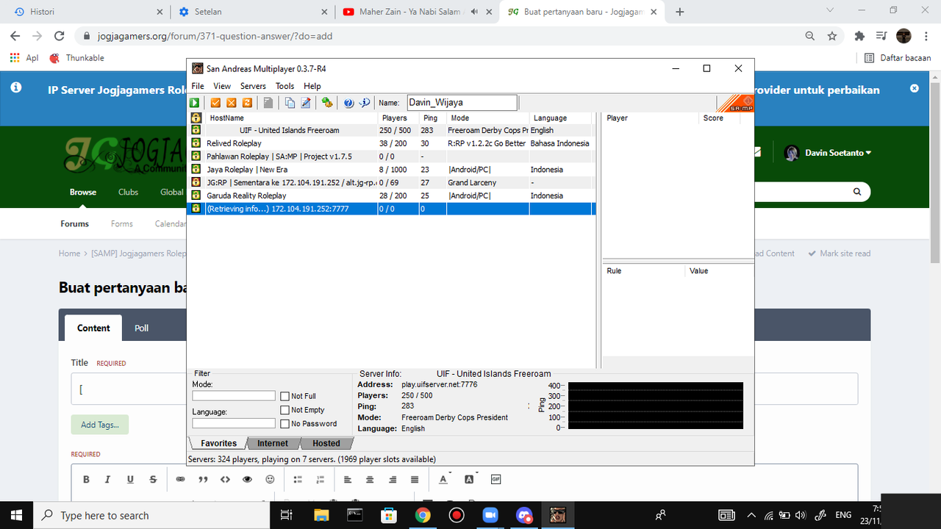941x529 pixels.
Task: Click the Insert Link chain icon
Action: (x=180, y=479)
